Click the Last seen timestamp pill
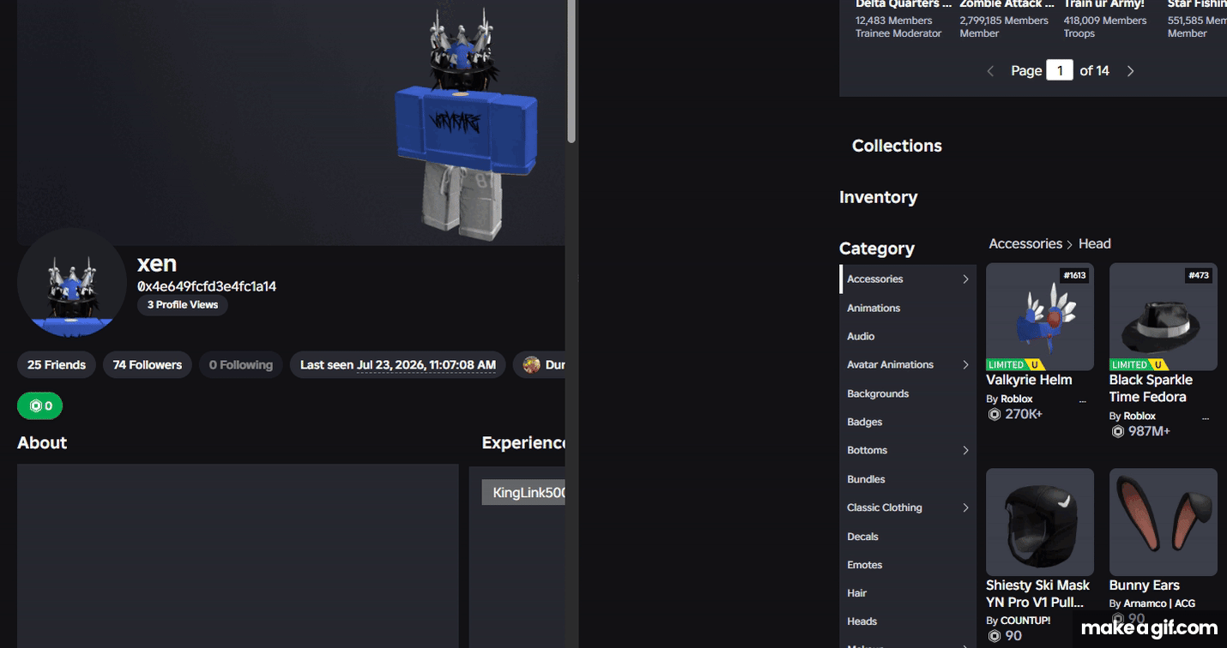Screen dimensions: 1227x648 coord(398,364)
